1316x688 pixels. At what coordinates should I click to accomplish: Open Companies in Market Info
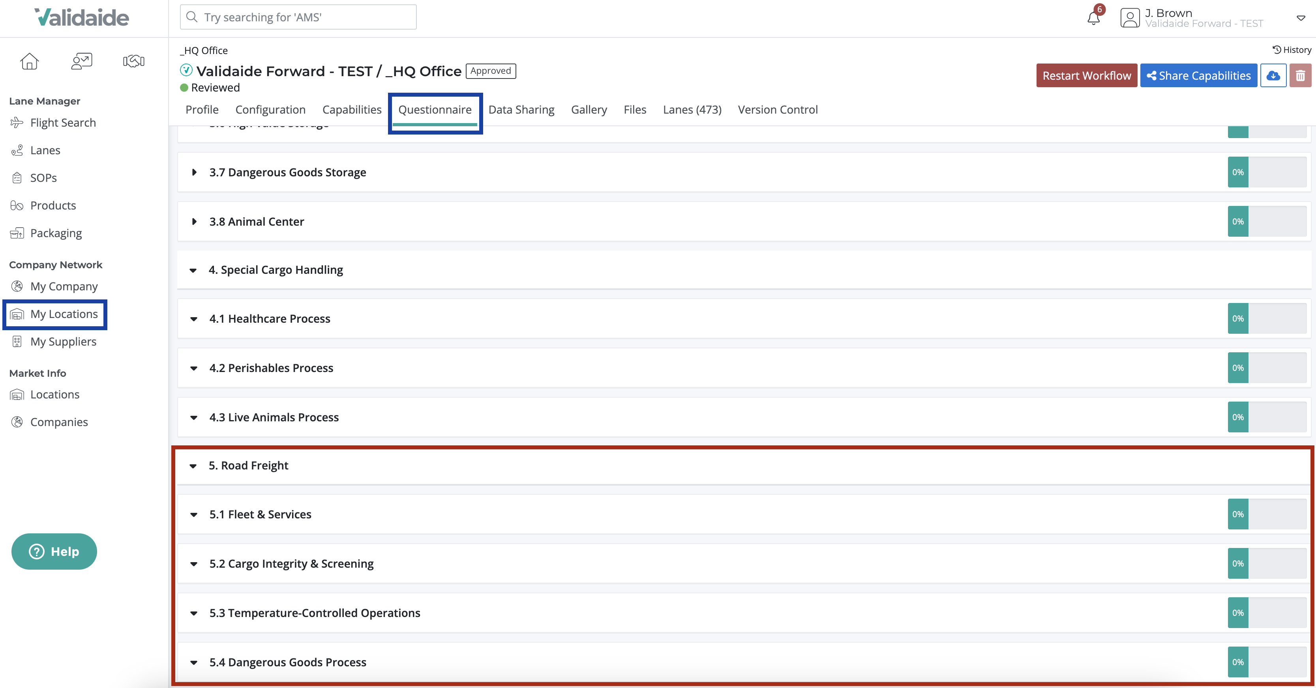tap(59, 422)
